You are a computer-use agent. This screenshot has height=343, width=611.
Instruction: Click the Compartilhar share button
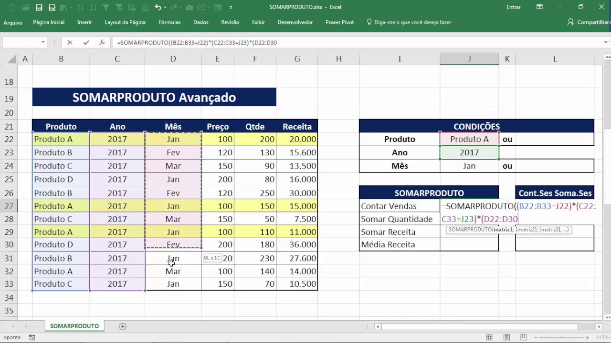(589, 22)
